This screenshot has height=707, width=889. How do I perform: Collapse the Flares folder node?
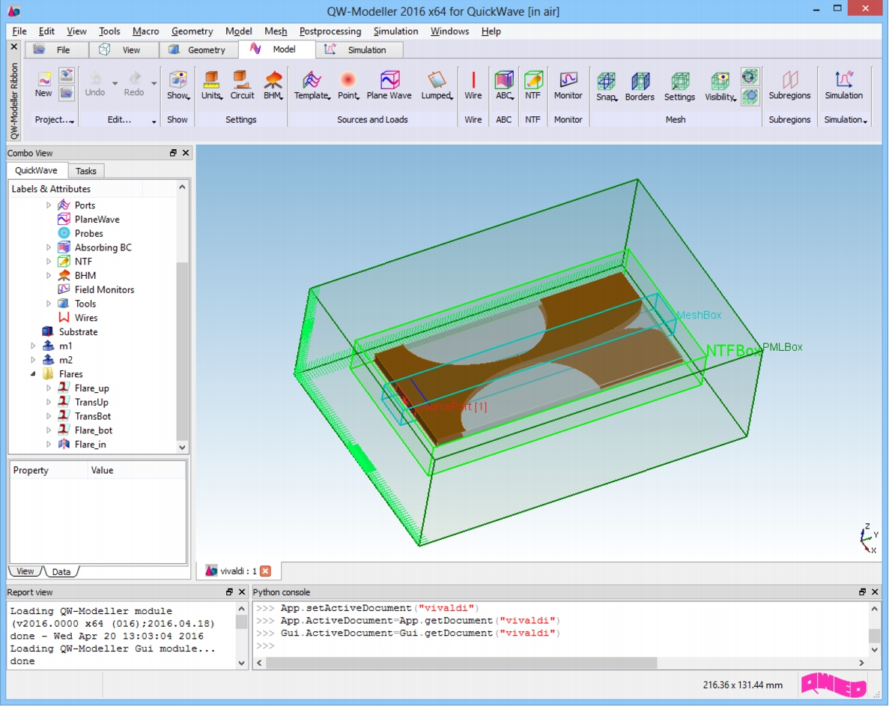(x=33, y=374)
